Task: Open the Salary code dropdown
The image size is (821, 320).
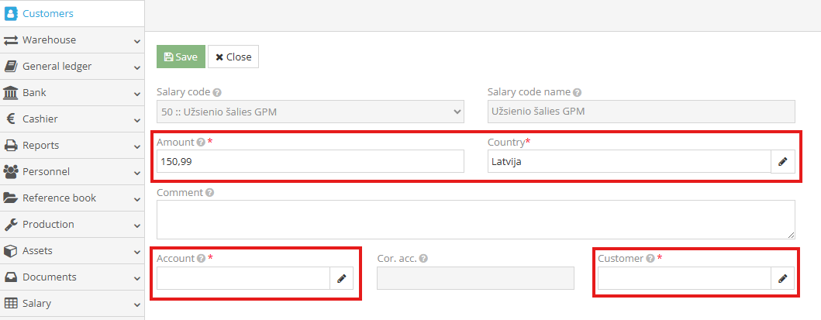Action: tap(310, 112)
